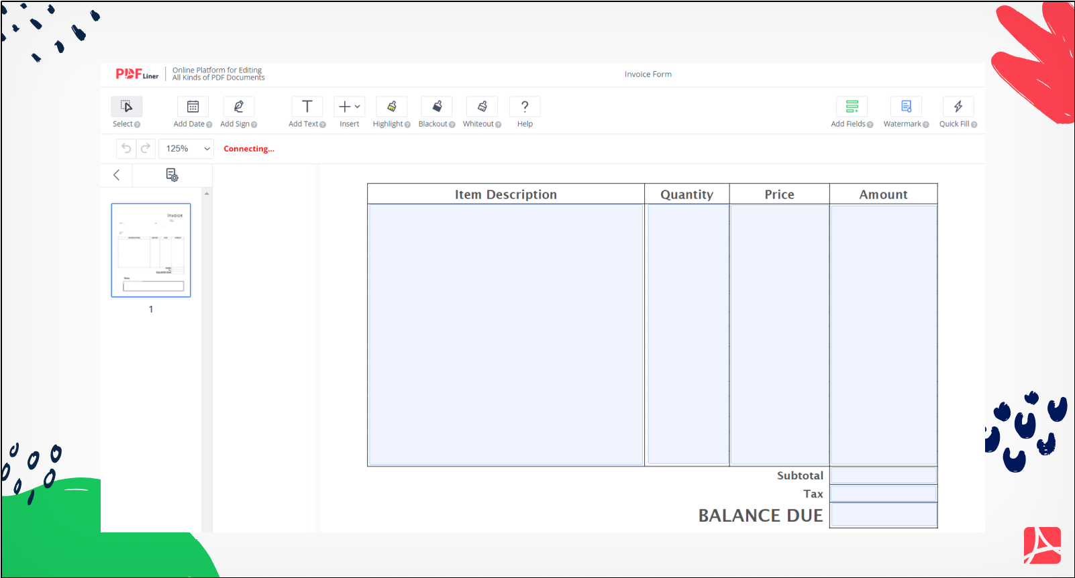
Task: Click the help badge beside Quick Fill
Action: (974, 125)
